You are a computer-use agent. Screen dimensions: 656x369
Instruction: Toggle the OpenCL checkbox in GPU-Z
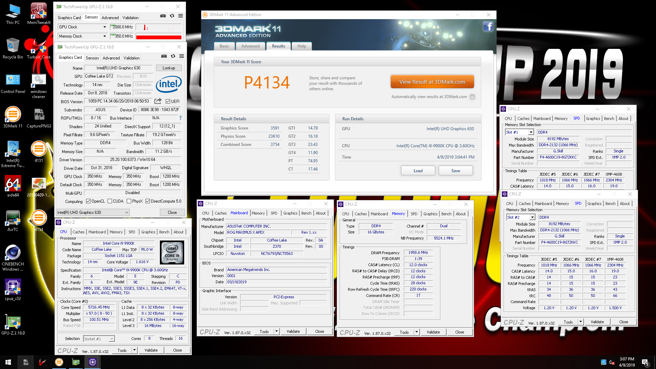(x=88, y=201)
